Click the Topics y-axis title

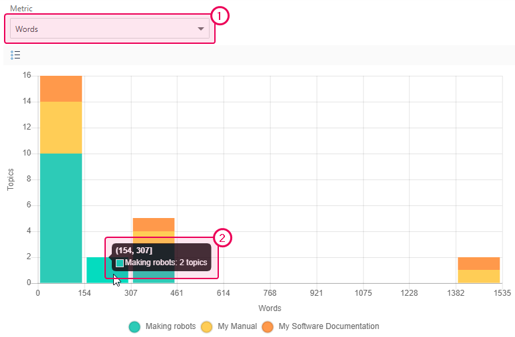[11, 179]
